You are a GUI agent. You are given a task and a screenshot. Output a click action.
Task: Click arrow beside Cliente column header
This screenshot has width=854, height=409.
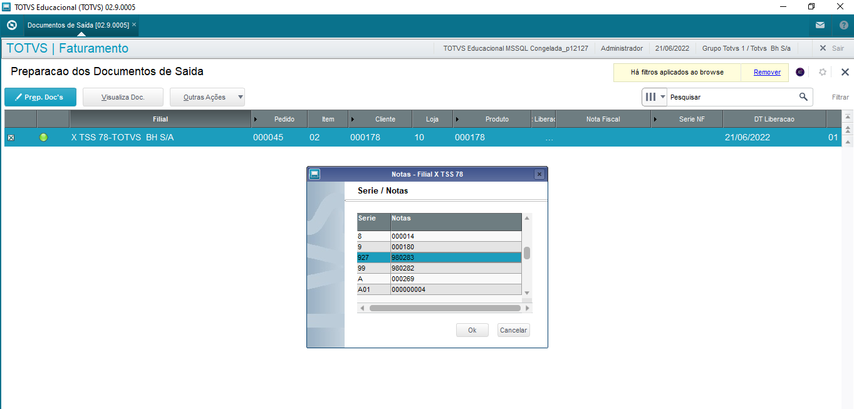pos(352,119)
